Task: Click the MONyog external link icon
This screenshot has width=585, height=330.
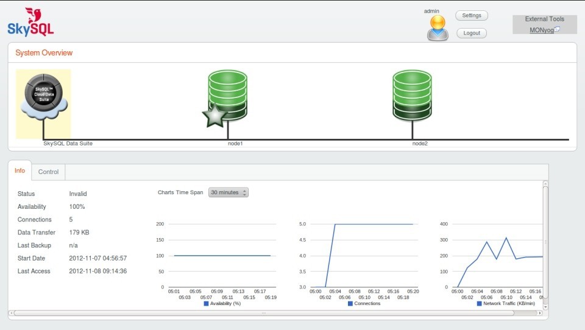Action: (x=557, y=29)
